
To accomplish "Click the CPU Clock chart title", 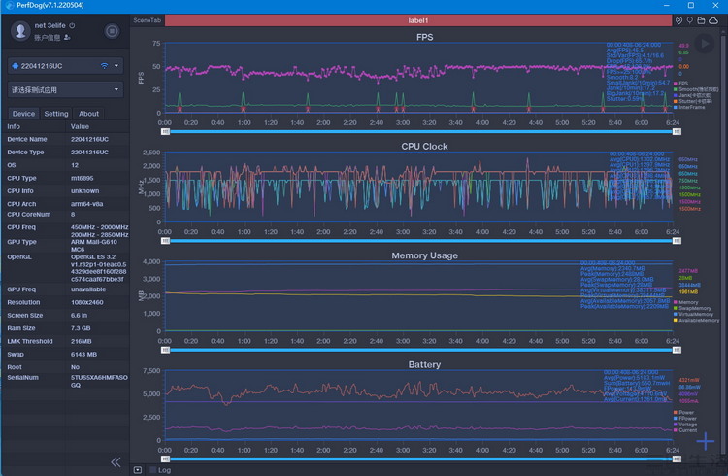I will coord(424,147).
